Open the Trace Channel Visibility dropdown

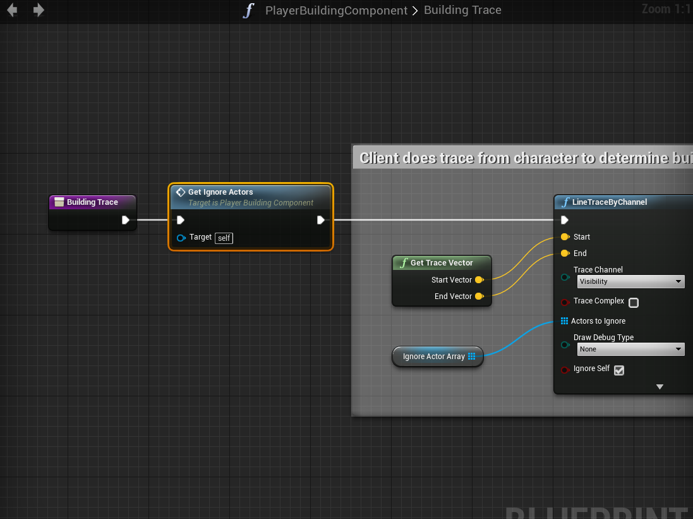point(630,281)
